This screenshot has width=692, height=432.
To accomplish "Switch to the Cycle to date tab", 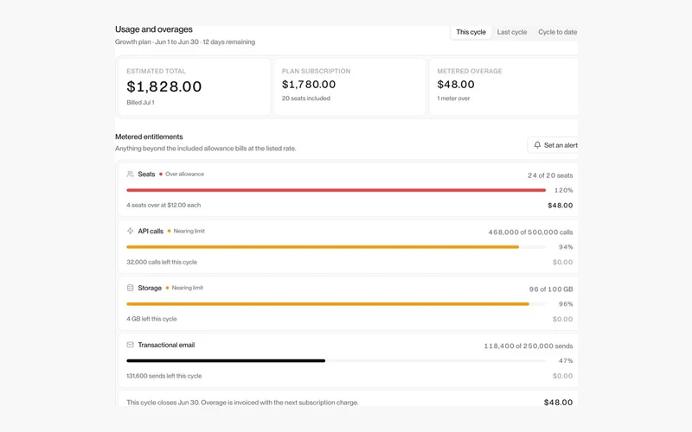I will 557,32.
